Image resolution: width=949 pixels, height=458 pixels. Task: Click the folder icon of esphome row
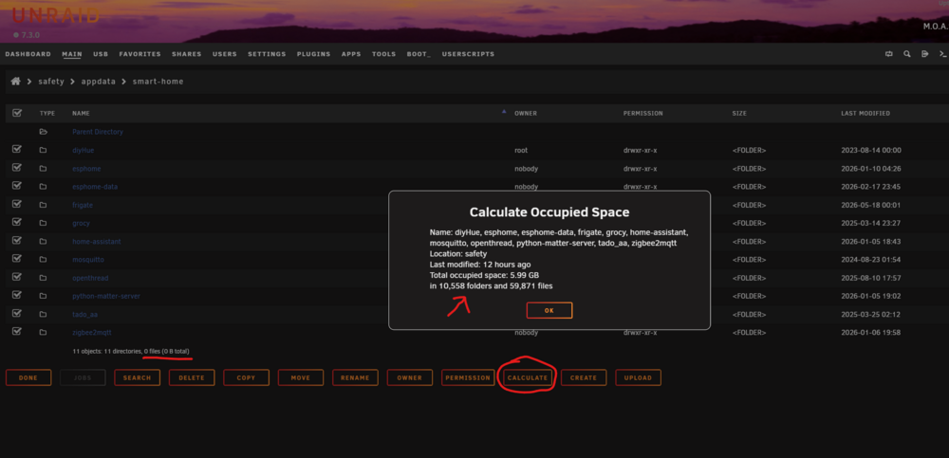point(43,168)
